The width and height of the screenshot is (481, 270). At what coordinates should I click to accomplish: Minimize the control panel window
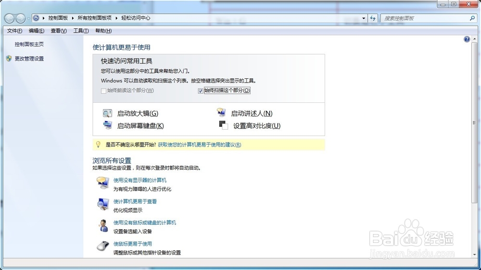(x=443, y=4)
